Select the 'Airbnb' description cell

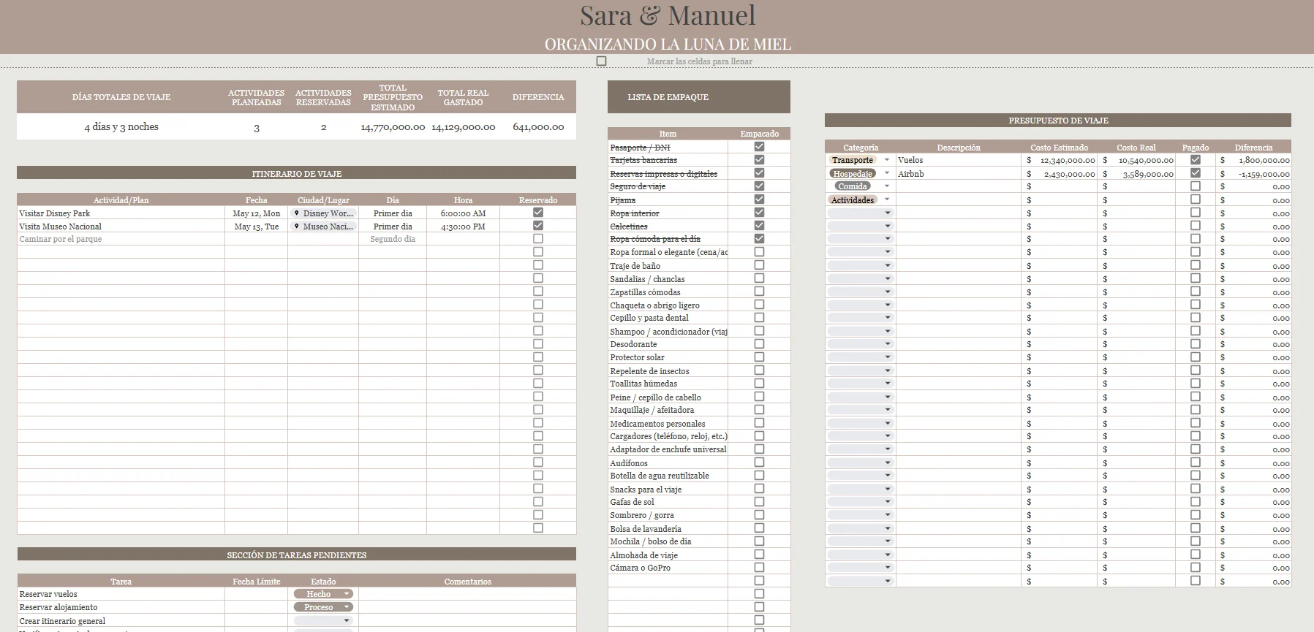tap(958, 174)
